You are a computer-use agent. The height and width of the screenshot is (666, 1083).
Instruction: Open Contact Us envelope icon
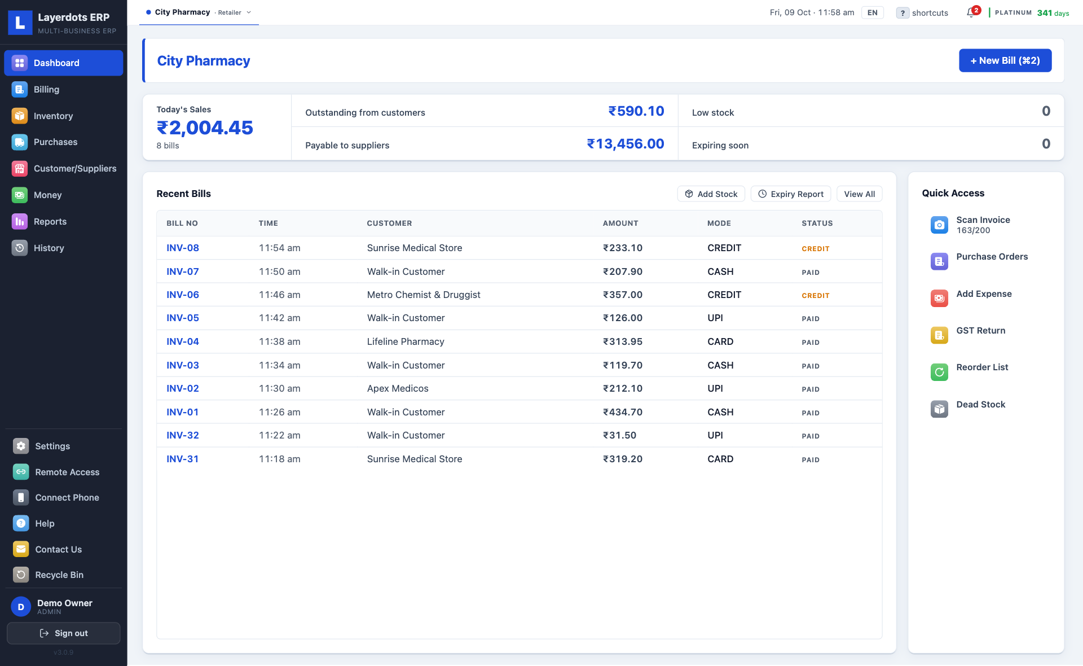tap(21, 549)
